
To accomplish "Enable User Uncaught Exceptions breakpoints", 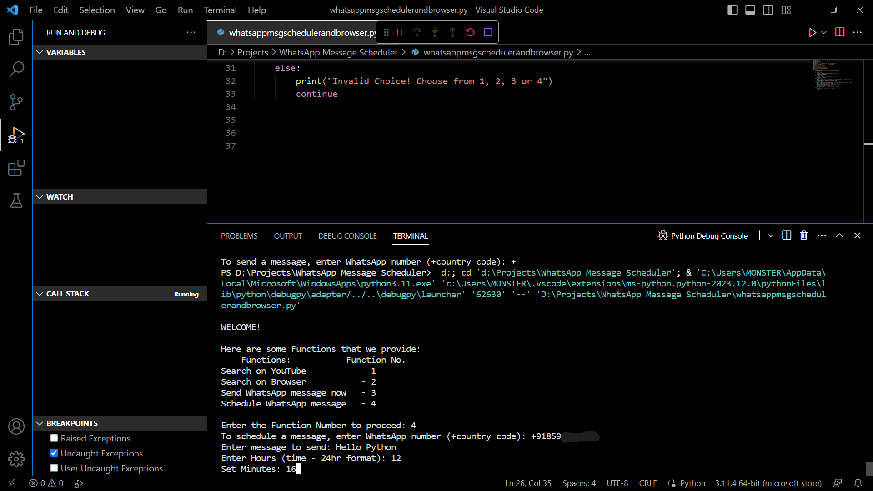I will [x=54, y=468].
